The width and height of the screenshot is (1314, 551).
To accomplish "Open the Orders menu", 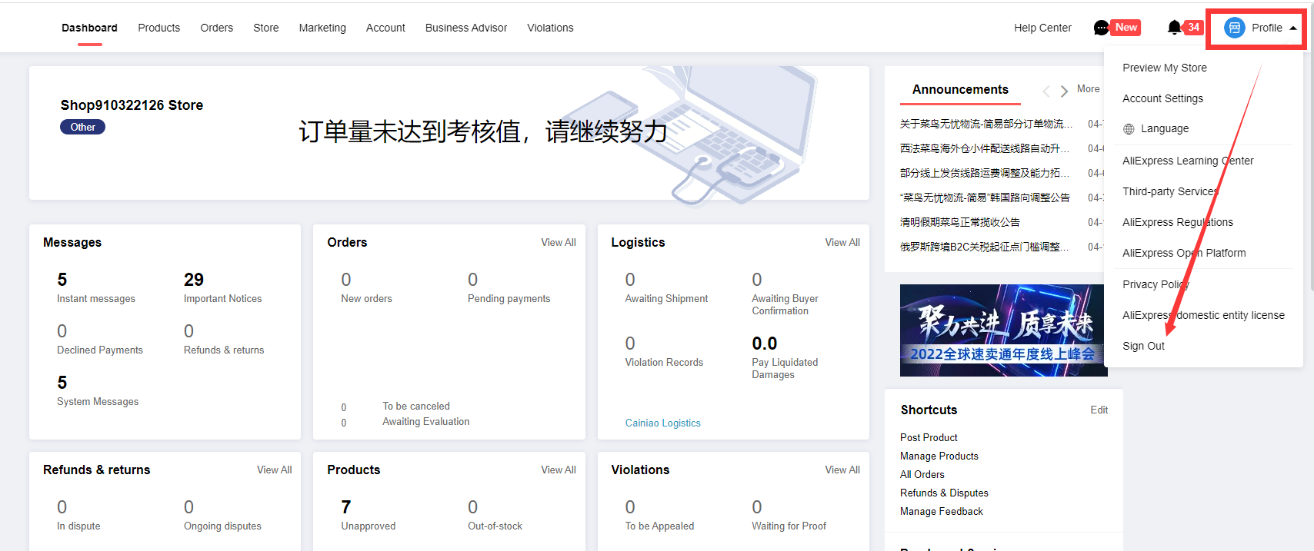I will (217, 28).
